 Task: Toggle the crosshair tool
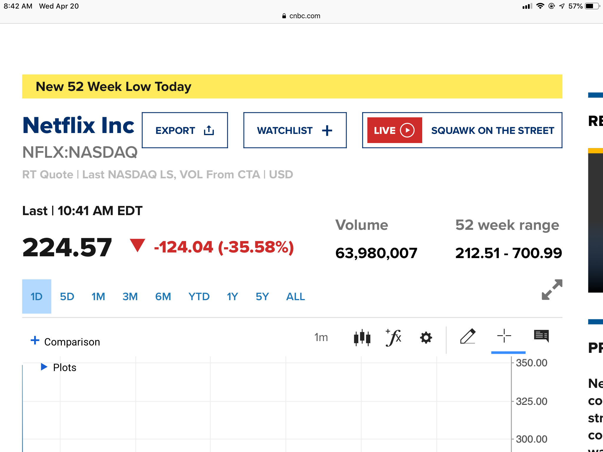pos(504,336)
